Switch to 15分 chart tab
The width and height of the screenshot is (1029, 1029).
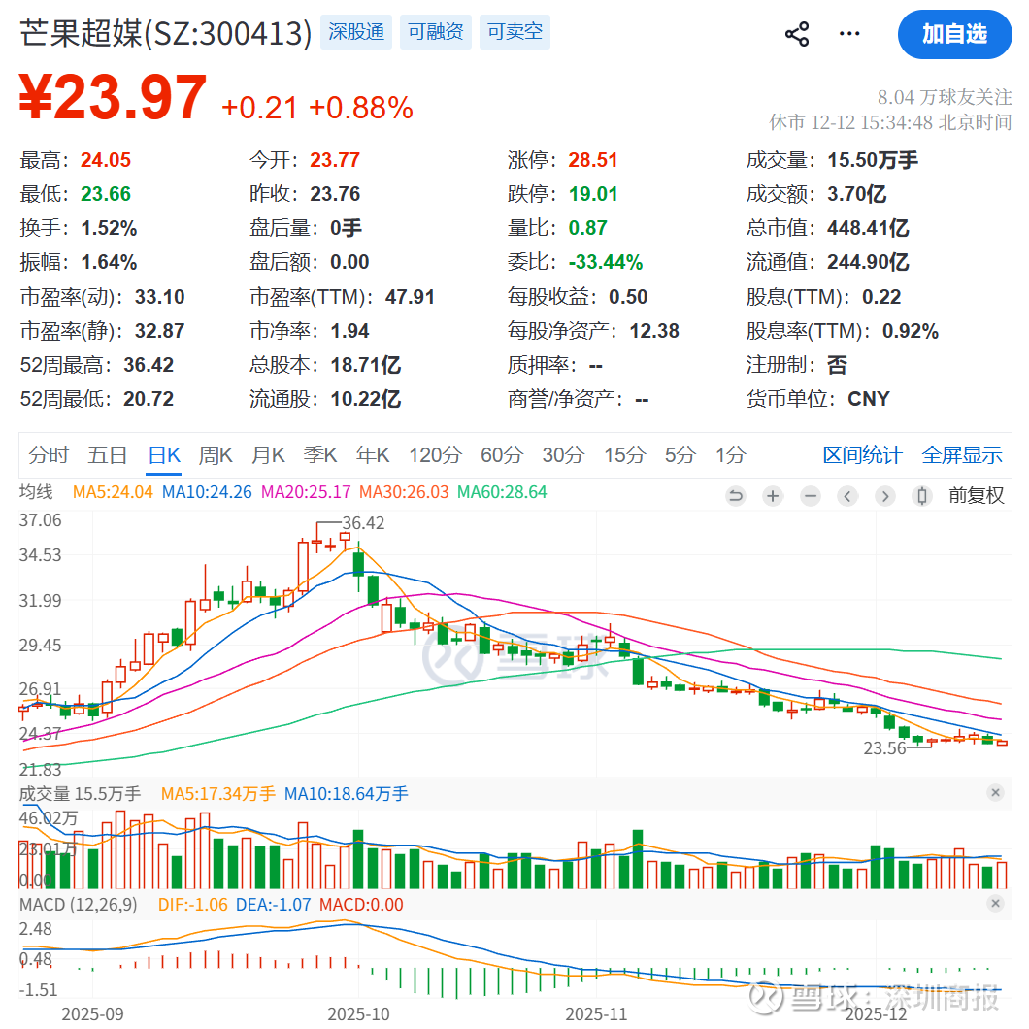(625, 454)
